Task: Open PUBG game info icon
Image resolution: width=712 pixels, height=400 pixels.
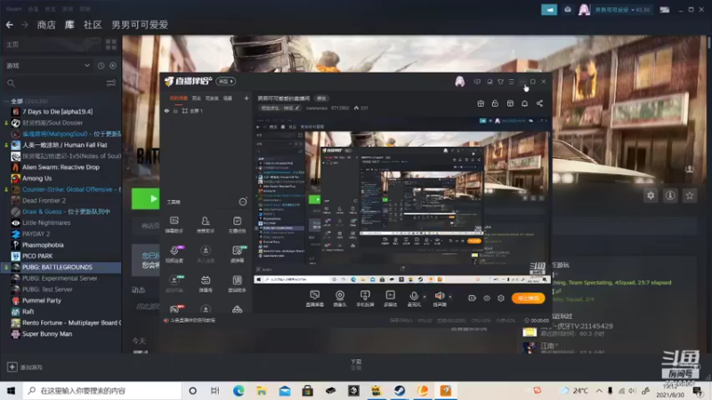Action: 670,196
